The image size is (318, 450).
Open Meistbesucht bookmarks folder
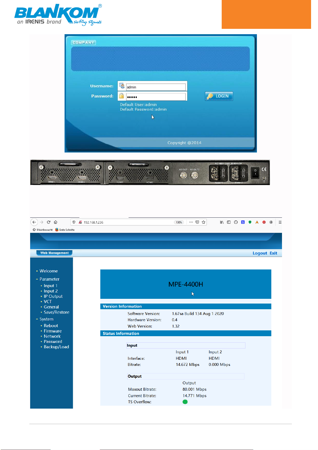tap(43, 230)
